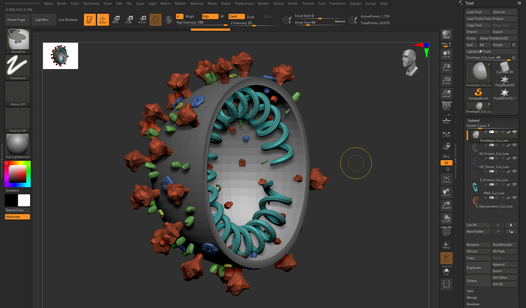Viewport: 526px width, 308px height.
Task: Open the FreeHand stroke picker
Action: click(x=18, y=67)
